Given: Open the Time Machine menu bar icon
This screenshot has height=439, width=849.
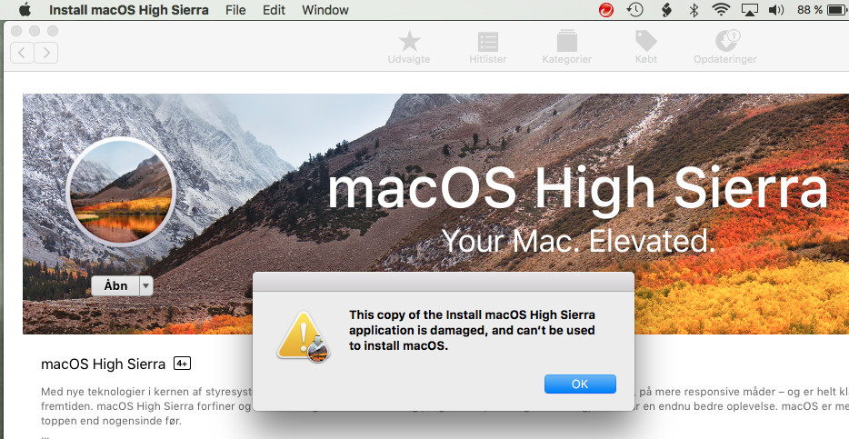Looking at the screenshot, I should [635, 10].
